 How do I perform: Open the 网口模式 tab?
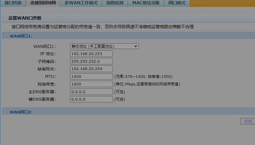point(177,3)
